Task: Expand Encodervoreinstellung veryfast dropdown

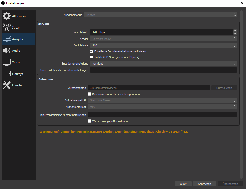Action: click(x=163, y=64)
